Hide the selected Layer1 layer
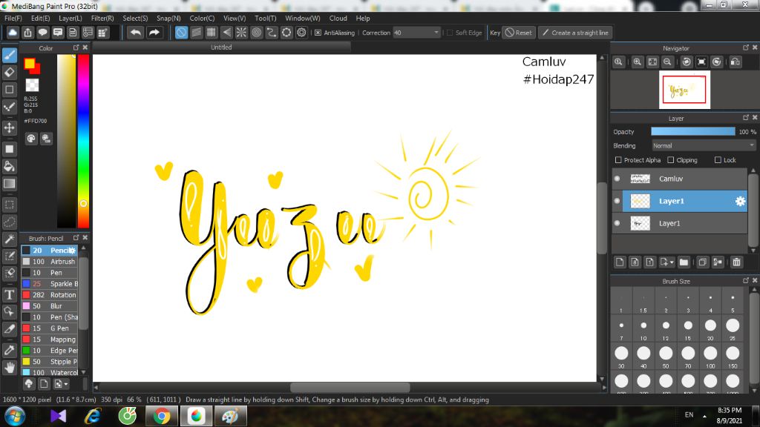 pyautogui.click(x=617, y=201)
